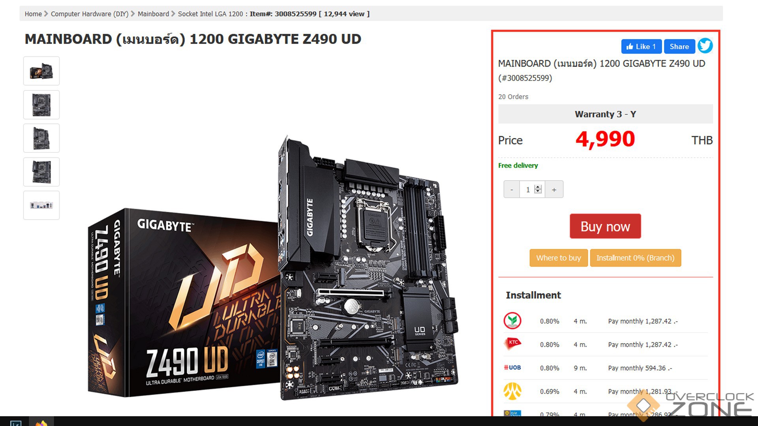This screenshot has height=426, width=758.
Task: Open the taskbar app with flame icon
Action: pyautogui.click(x=41, y=422)
